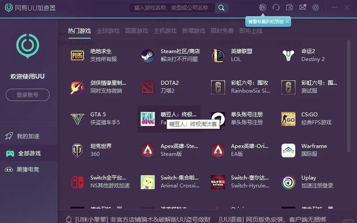Select the 坦克世界 360 icon

click(77, 150)
